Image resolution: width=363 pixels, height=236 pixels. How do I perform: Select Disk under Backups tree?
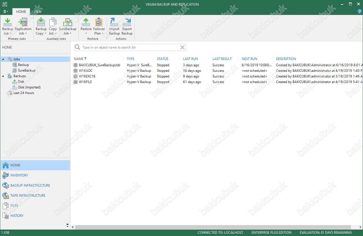coord(21,82)
